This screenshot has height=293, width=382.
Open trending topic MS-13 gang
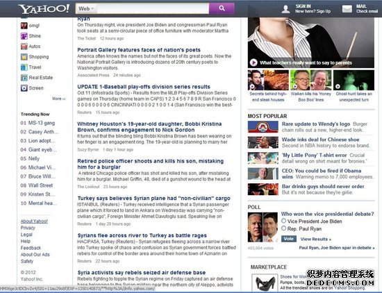[x=42, y=123]
